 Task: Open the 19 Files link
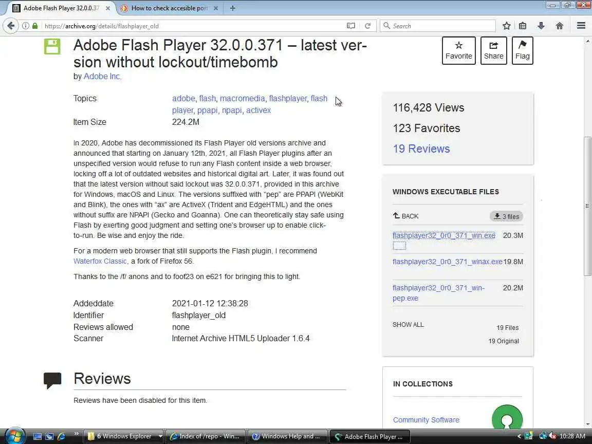pos(507,328)
